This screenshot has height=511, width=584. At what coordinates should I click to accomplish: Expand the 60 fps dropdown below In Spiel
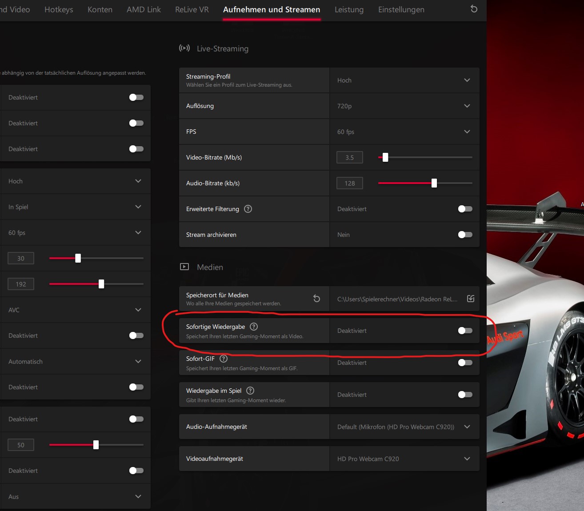(x=75, y=233)
